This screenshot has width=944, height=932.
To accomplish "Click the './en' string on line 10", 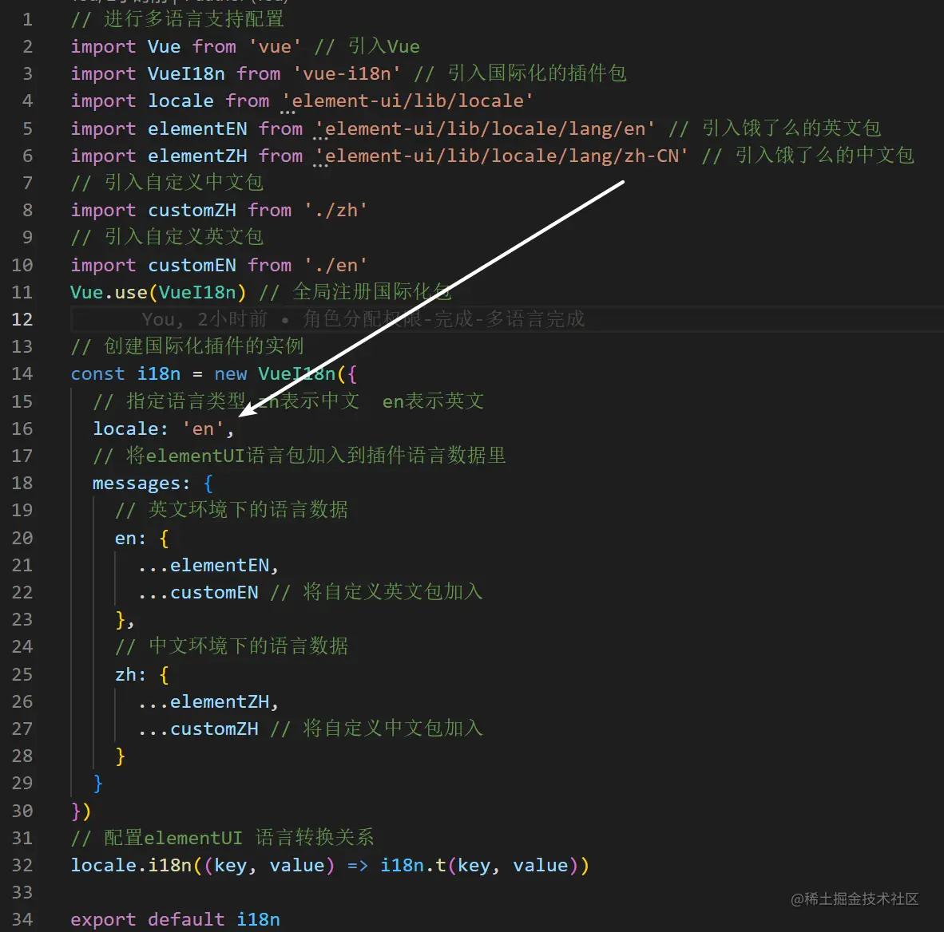I will (x=336, y=265).
